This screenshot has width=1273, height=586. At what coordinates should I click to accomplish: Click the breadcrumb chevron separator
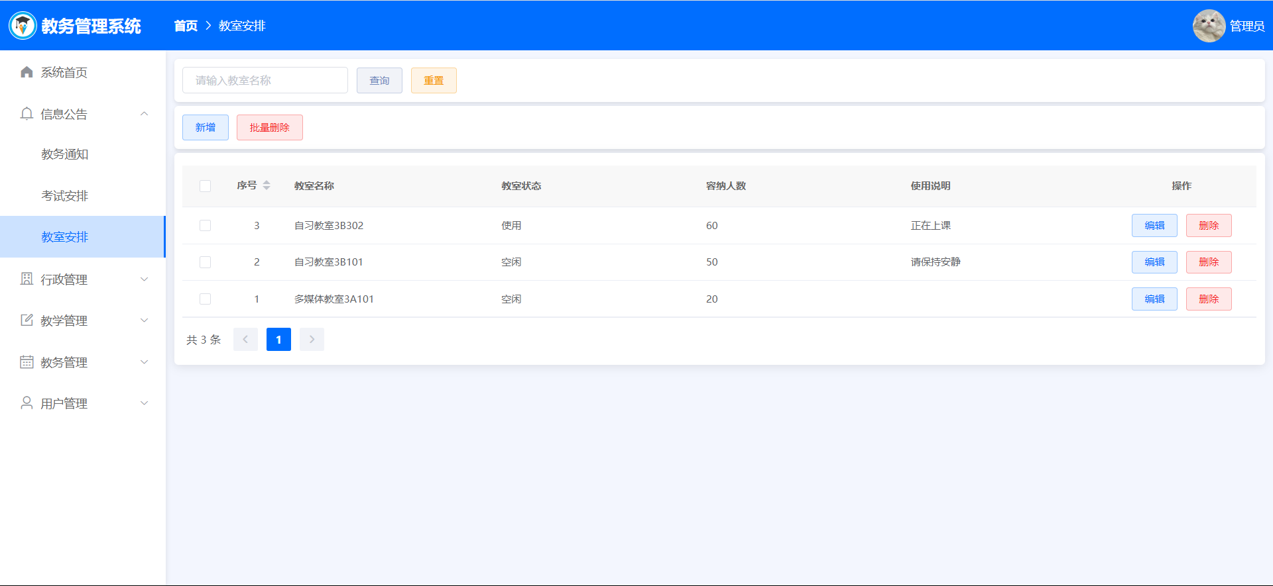click(208, 26)
